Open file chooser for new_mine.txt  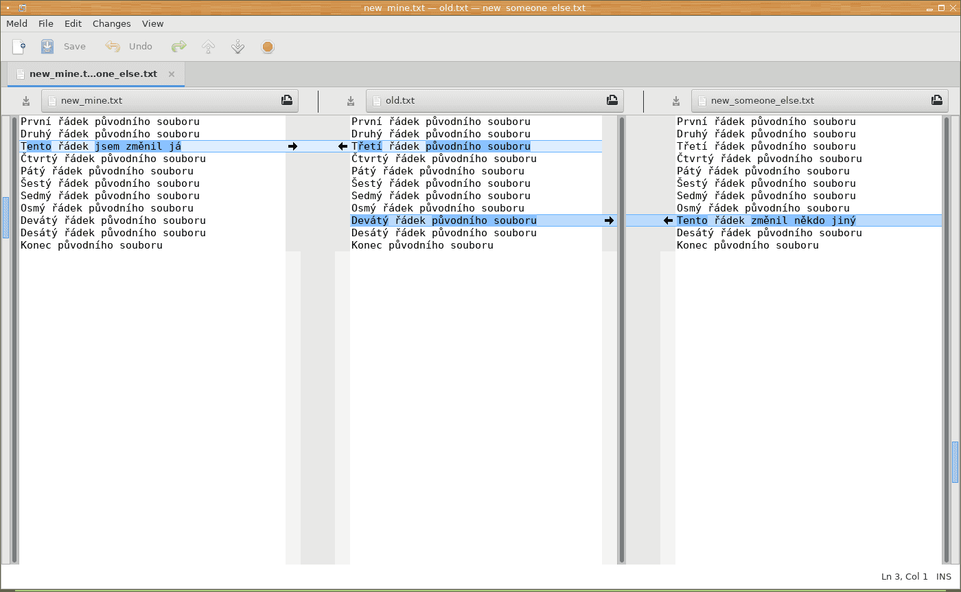(x=286, y=101)
